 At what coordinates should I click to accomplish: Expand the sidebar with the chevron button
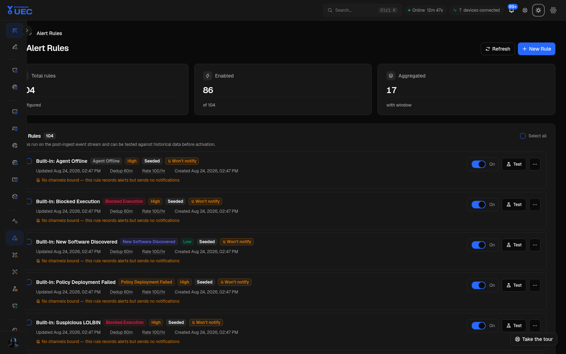(27, 30)
